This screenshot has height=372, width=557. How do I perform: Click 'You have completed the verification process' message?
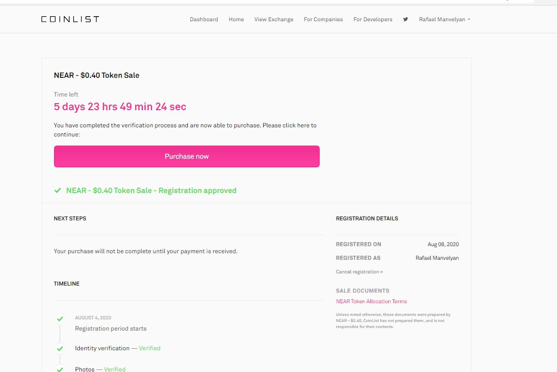click(185, 130)
